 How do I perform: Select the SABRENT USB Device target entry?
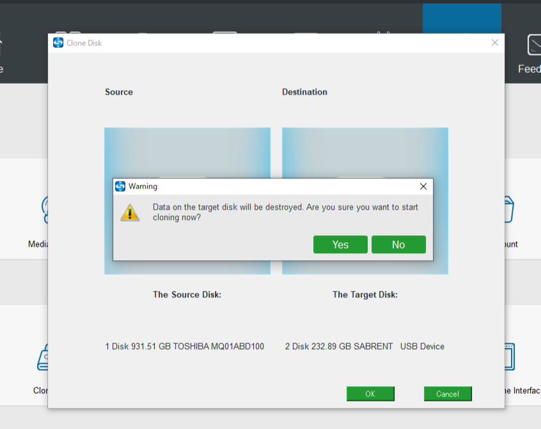pyautogui.click(x=365, y=347)
